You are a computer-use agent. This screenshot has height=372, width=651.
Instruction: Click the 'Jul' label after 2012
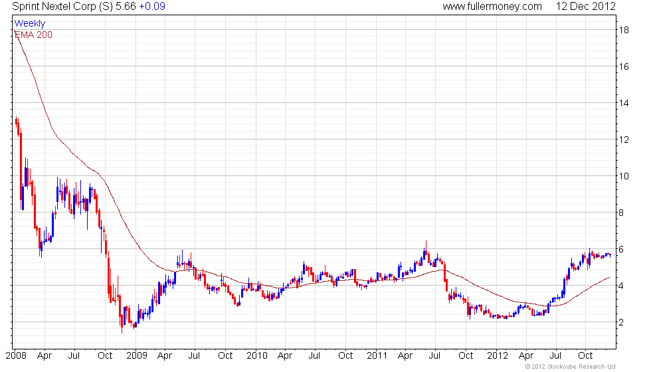coord(555,356)
